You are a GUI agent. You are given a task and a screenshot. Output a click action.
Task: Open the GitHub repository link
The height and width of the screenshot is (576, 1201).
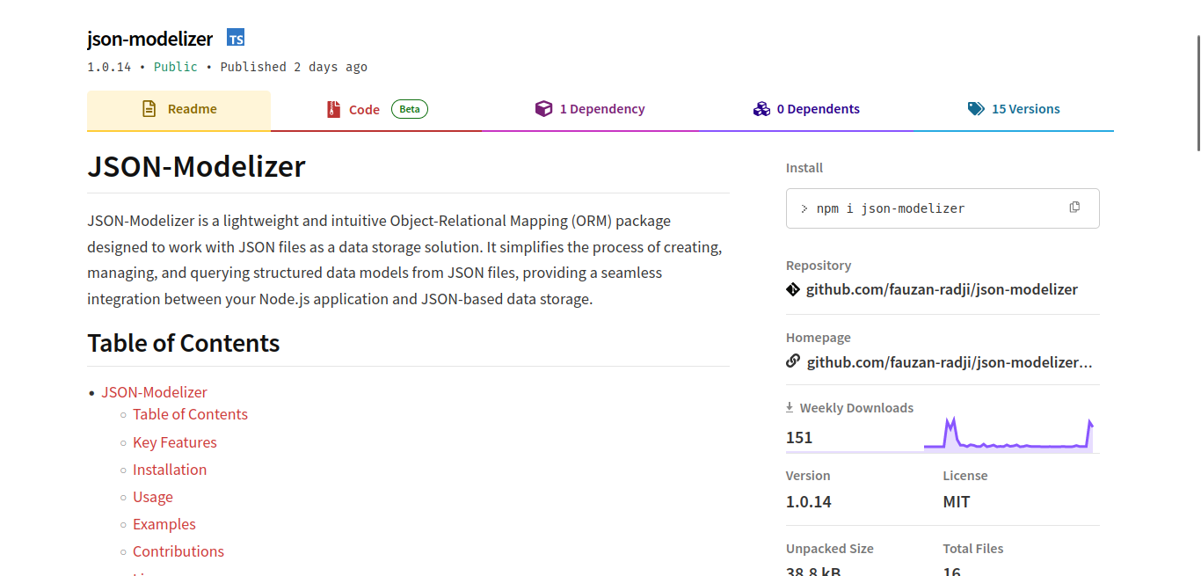pos(942,289)
